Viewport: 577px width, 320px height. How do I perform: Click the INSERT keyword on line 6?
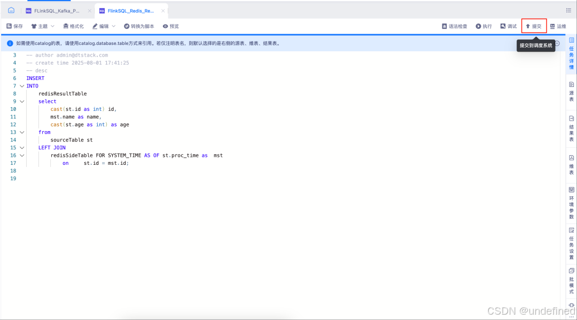tap(35, 78)
